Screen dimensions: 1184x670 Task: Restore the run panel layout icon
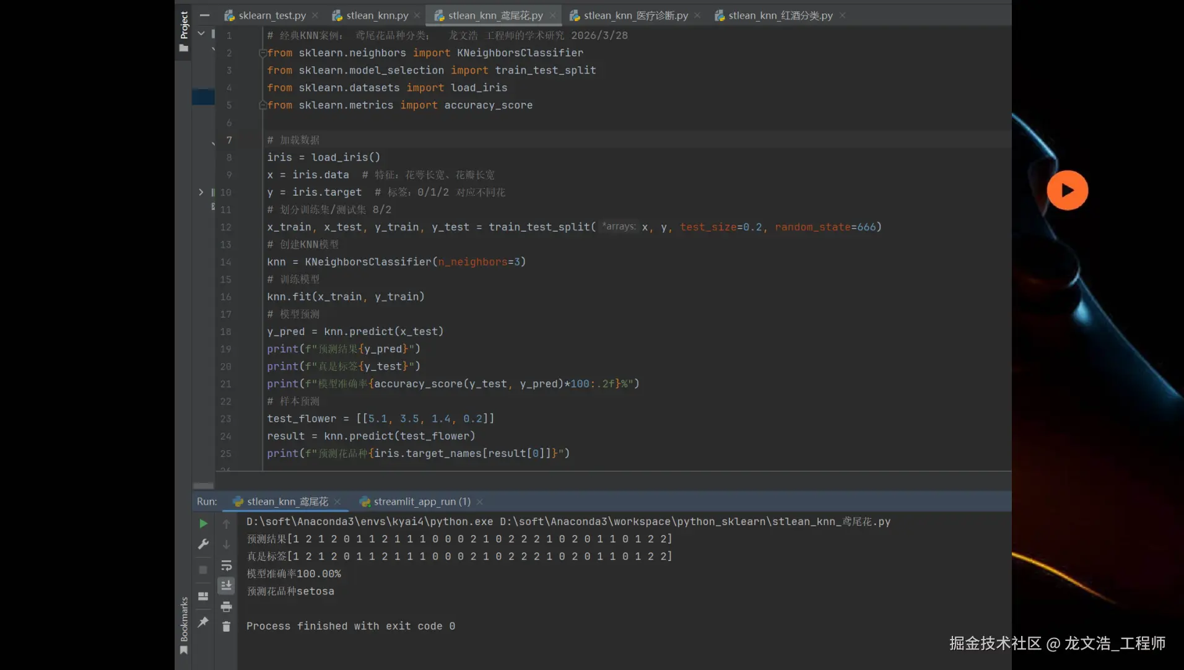click(203, 596)
